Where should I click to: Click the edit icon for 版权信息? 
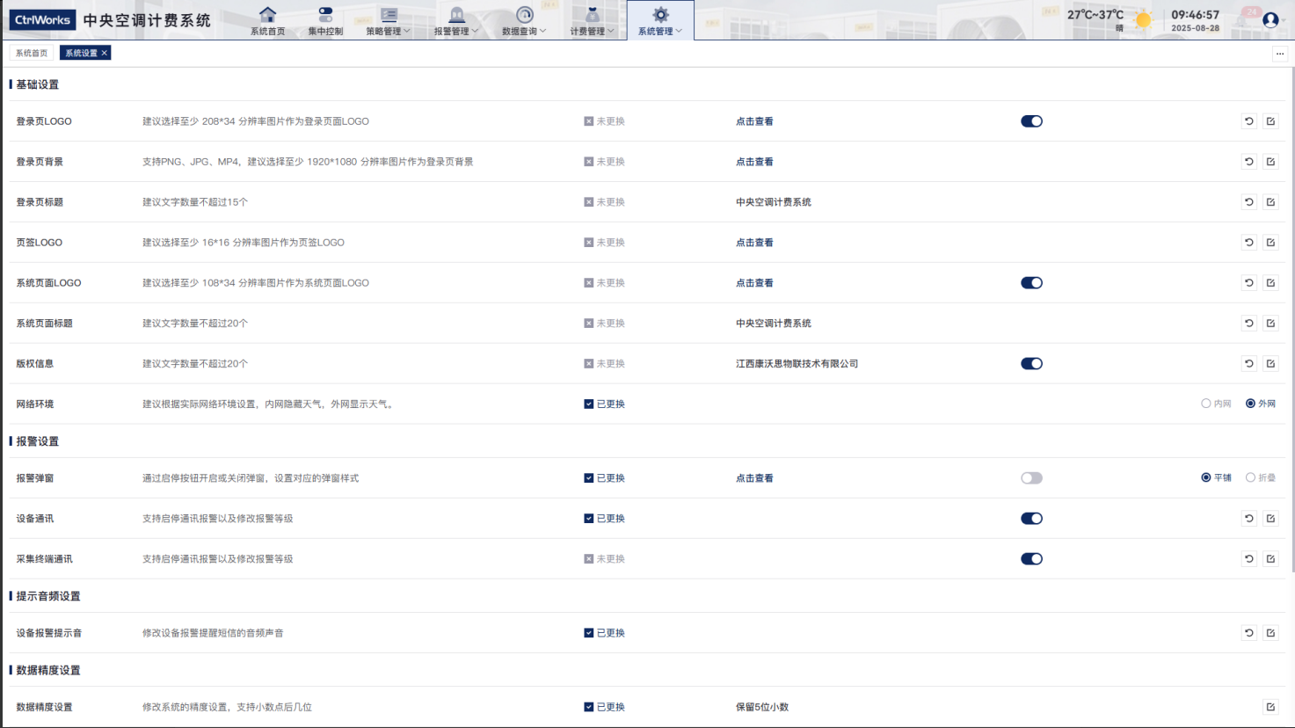click(x=1270, y=364)
